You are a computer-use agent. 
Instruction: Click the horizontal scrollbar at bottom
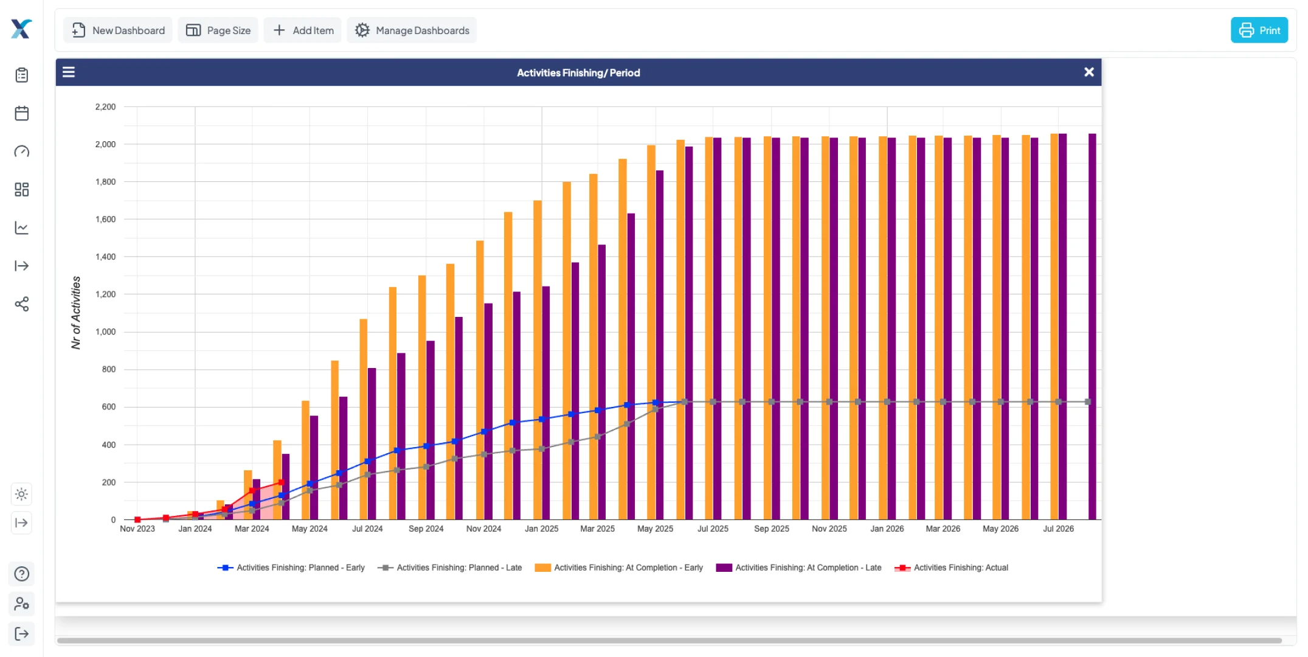click(669, 640)
